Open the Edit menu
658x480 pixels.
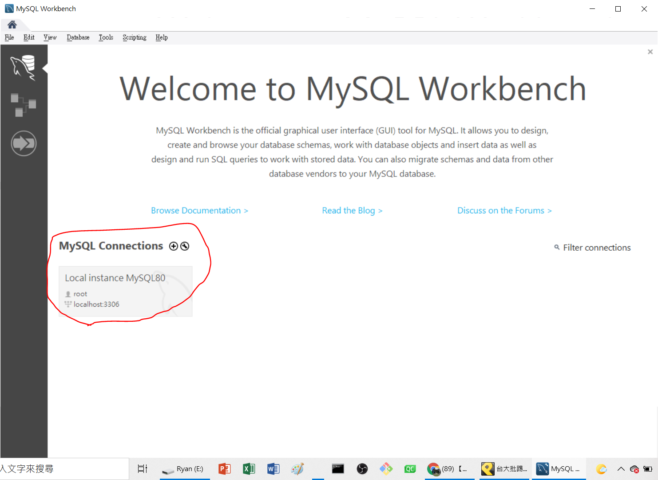pyautogui.click(x=29, y=37)
